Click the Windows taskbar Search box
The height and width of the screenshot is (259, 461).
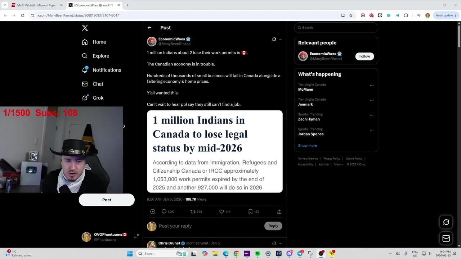coord(162,254)
